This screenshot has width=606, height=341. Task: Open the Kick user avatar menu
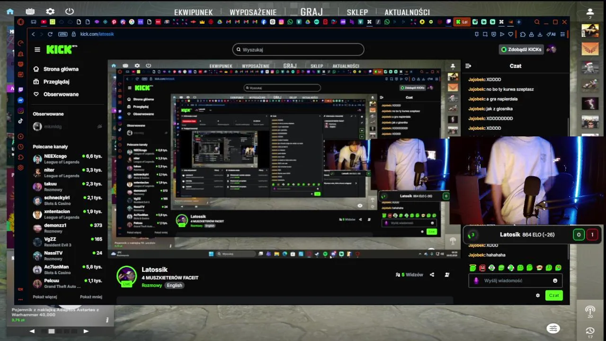551,49
